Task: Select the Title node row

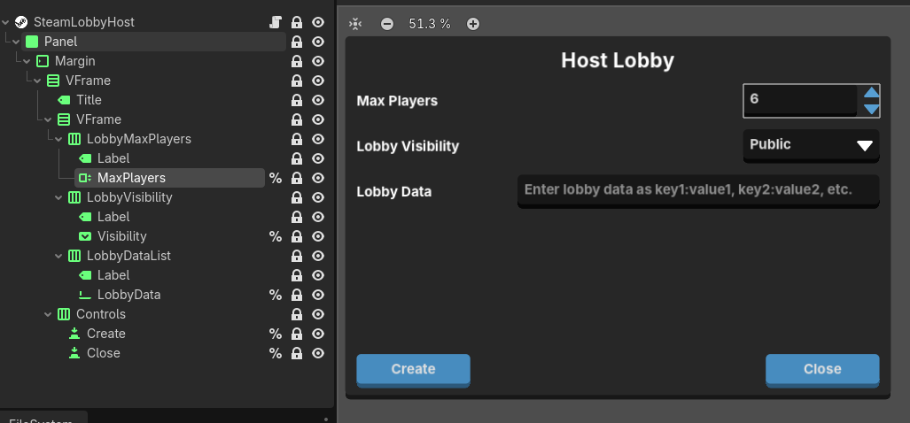Action: coord(89,100)
